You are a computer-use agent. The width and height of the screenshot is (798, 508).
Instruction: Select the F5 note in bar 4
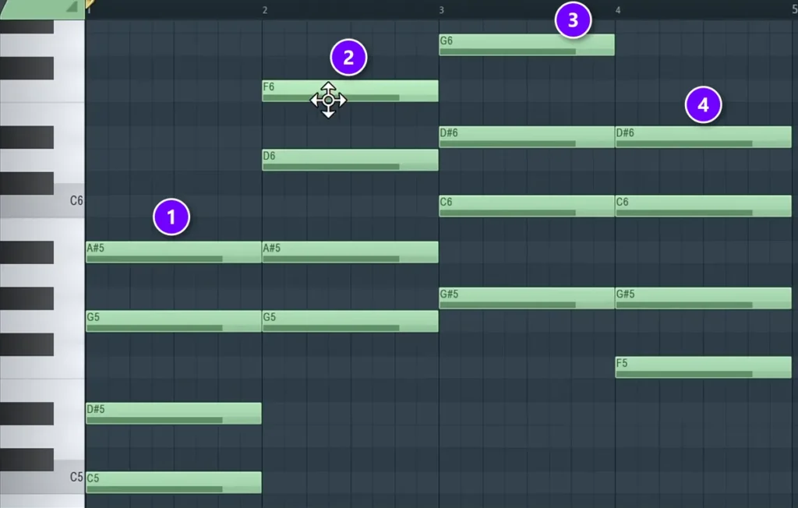[704, 367]
